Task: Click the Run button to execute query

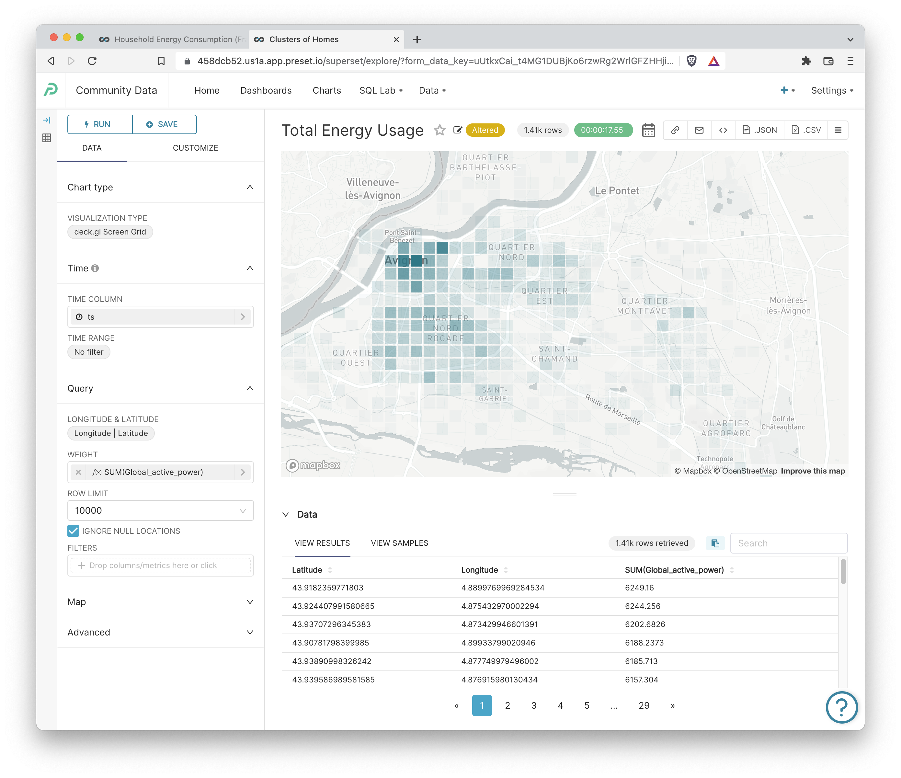Action: (98, 124)
